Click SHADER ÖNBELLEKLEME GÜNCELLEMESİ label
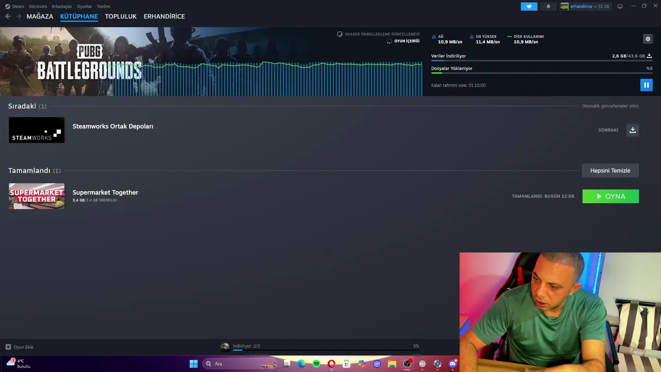Image resolution: width=661 pixels, height=372 pixels. click(x=382, y=34)
